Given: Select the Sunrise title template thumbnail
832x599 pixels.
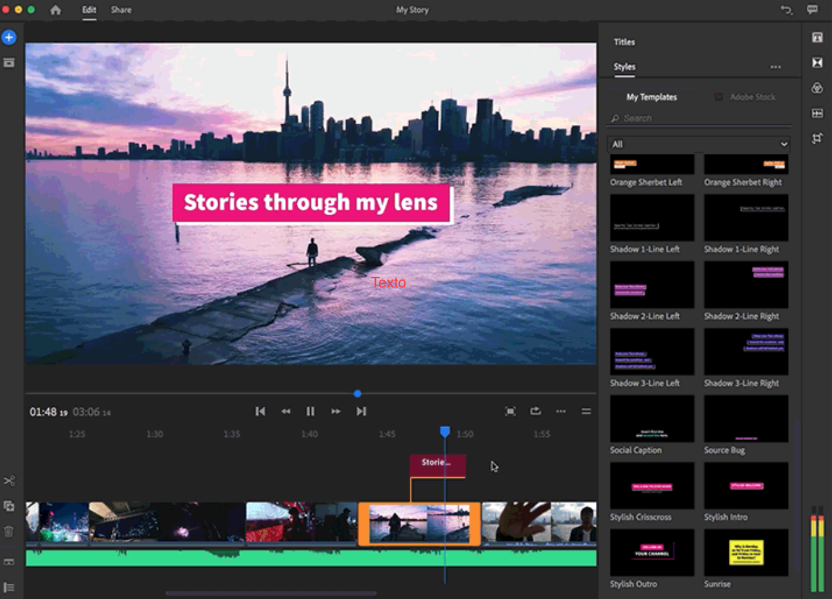Looking at the screenshot, I should click(x=746, y=553).
